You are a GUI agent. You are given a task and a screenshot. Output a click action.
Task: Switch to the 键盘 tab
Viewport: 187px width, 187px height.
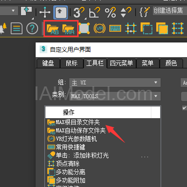tap(48, 63)
